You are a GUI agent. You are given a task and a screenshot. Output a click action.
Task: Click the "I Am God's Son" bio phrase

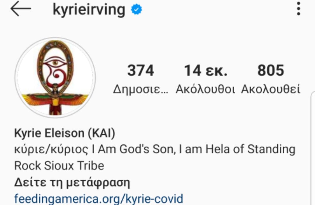[133, 149]
